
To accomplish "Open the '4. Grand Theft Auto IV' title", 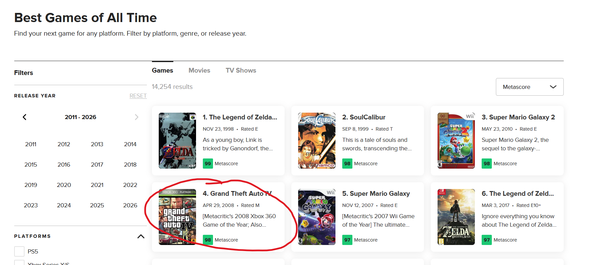I will click(x=237, y=193).
